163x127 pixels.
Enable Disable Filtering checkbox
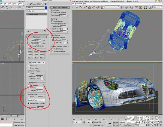52,49
